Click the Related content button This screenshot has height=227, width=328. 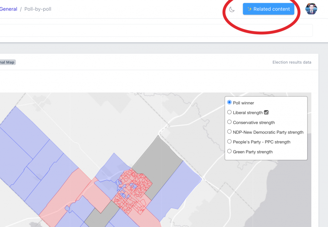click(x=268, y=9)
